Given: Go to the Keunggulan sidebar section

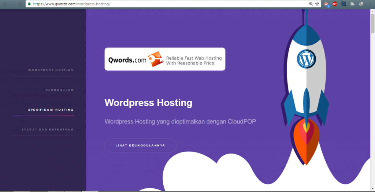Looking at the screenshot, I should pyautogui.click(x=59, y=90).
